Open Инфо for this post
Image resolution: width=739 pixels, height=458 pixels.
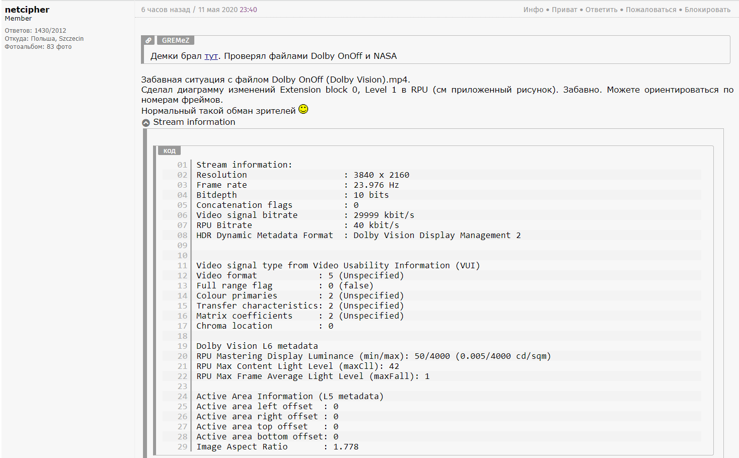point(533,10)
